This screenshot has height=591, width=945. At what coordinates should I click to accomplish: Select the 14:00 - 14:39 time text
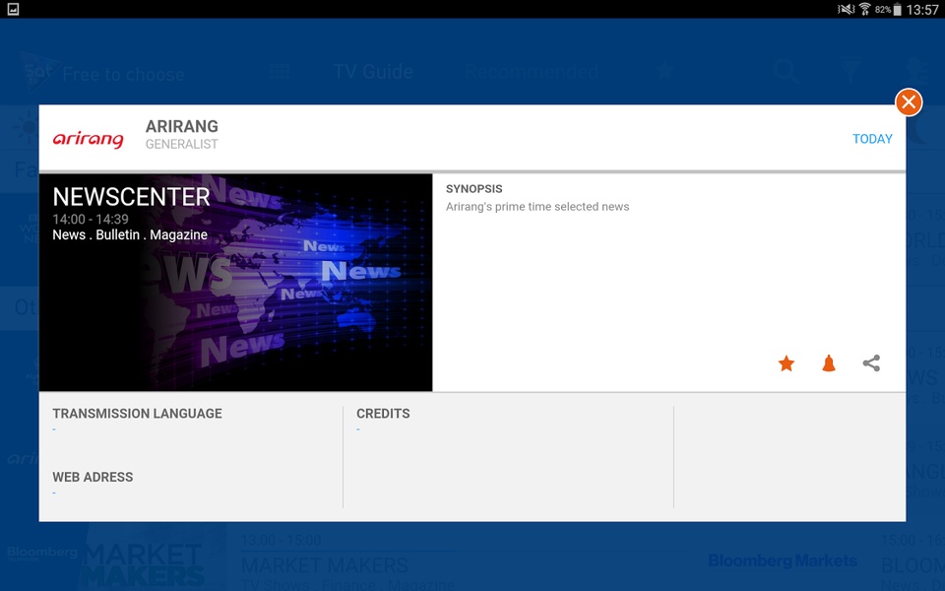click(91, 219)
